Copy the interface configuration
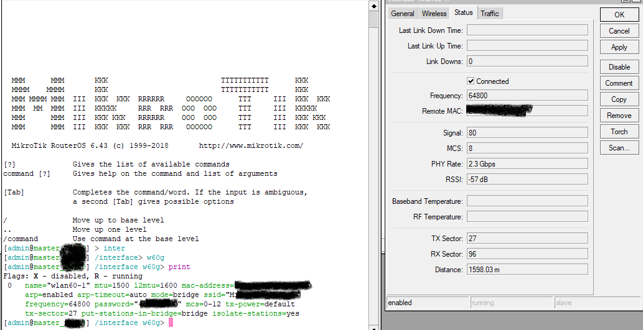 (619, 99)
